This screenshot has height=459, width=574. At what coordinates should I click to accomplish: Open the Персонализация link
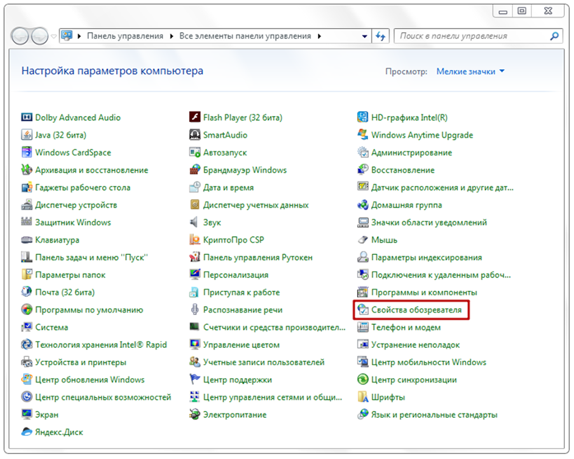click(x=236, y=275)
